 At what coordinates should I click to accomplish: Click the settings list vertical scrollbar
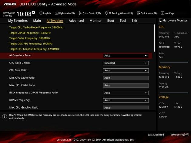154,38
